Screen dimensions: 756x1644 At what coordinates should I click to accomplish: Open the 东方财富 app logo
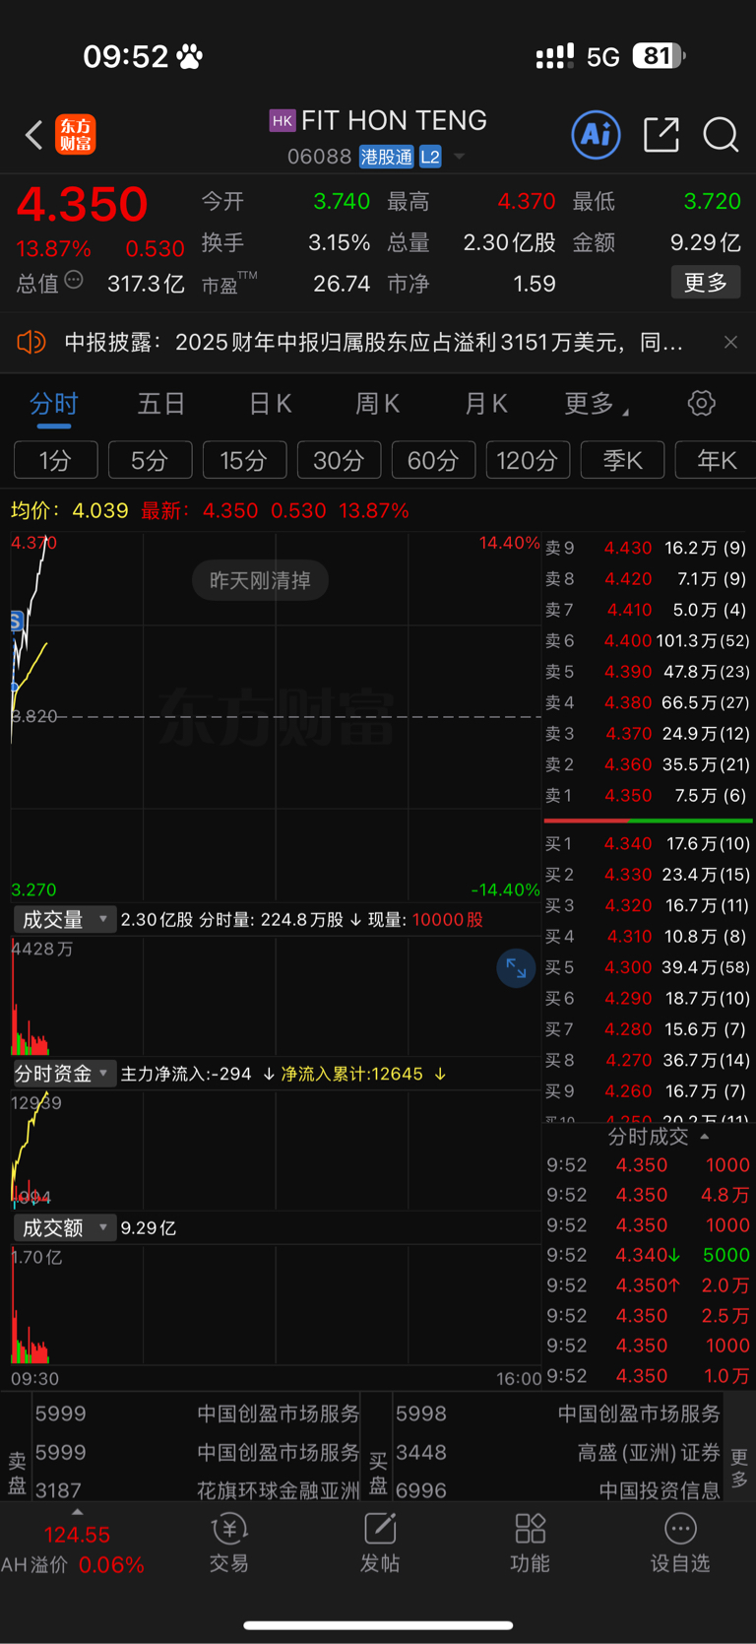(x=76, y=135)
